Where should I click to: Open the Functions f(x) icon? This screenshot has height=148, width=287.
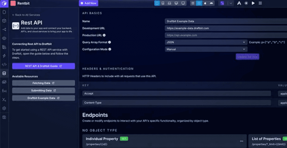[x=4, y=91]
